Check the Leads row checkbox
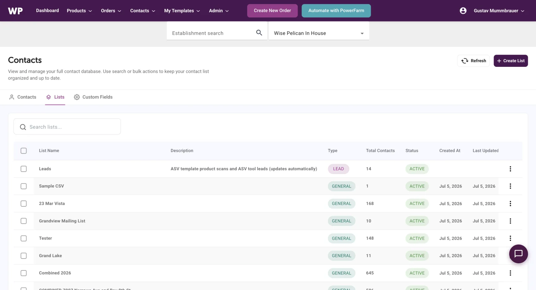Viewport: 536px width, 290px height. tap(24, 169)
